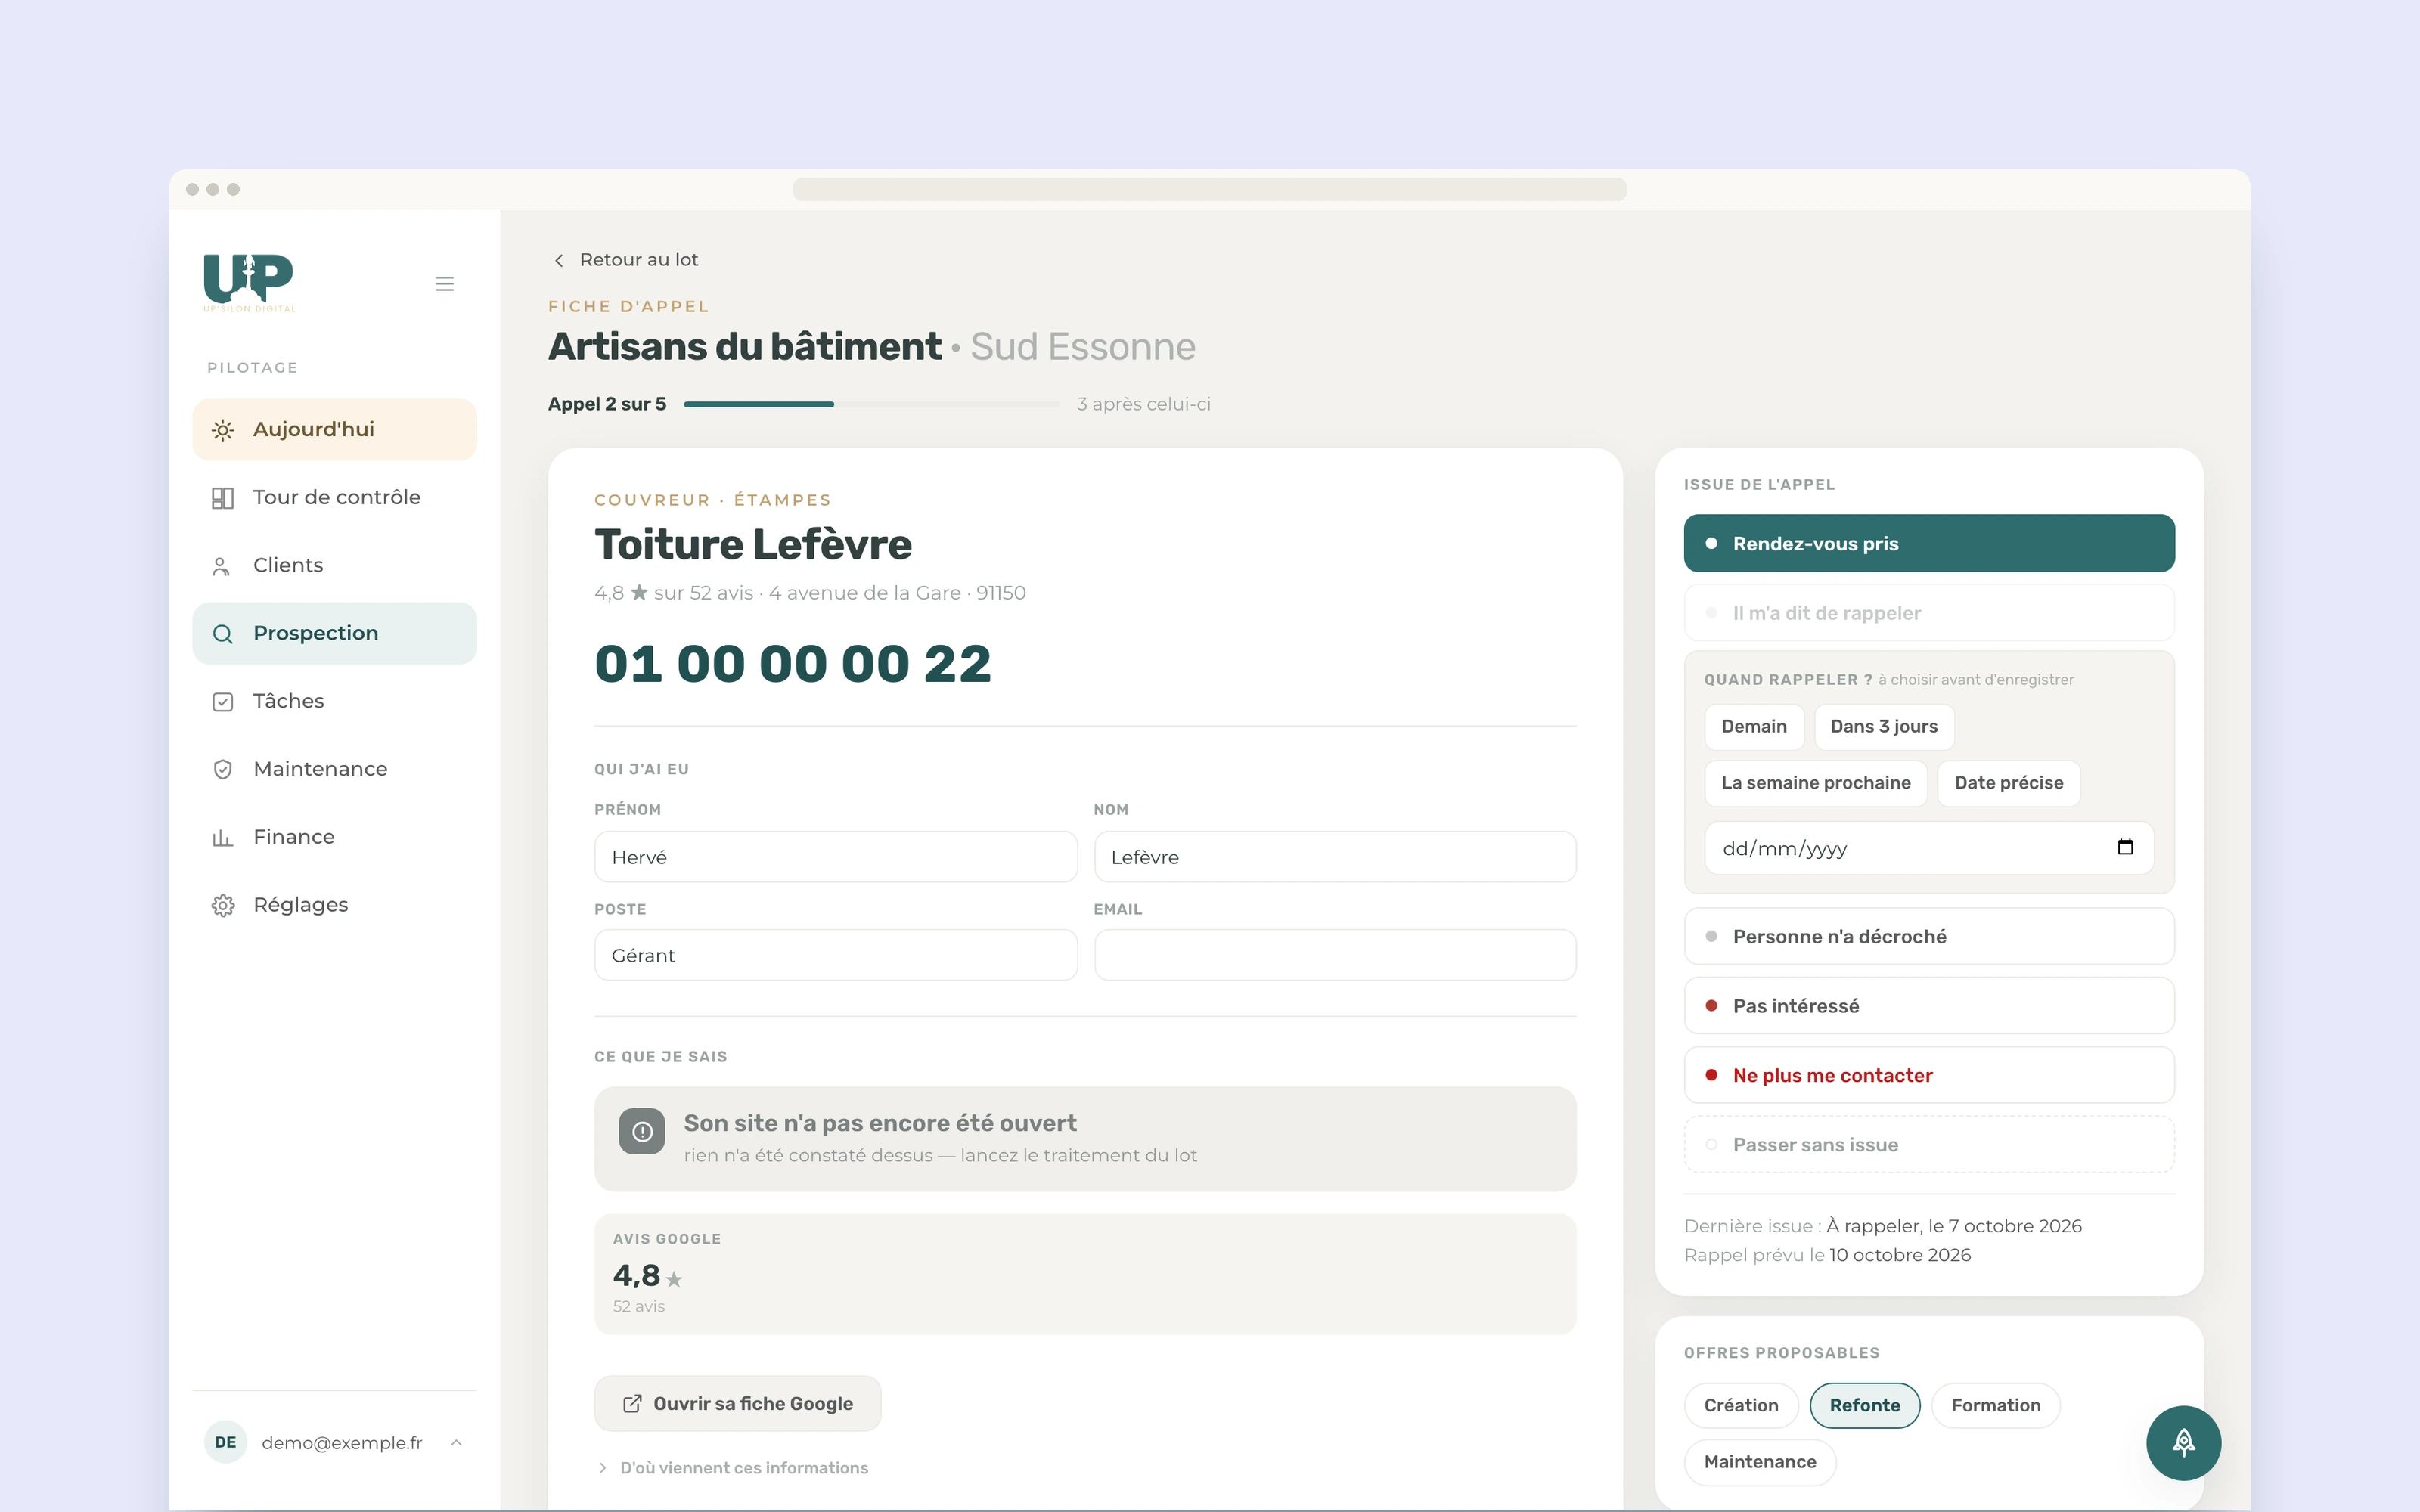Open the calendar picker icon in date field
This screenshot has height=1512, width=2420.
pos(2125,848)
